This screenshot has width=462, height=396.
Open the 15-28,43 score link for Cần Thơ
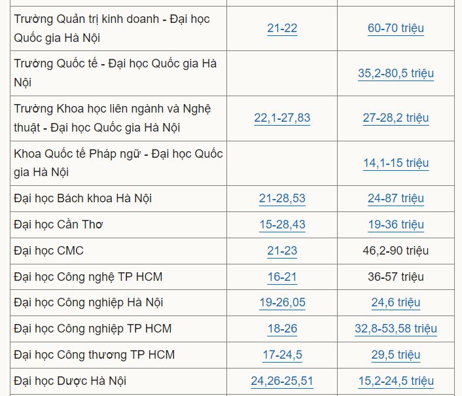coord(282,225)
